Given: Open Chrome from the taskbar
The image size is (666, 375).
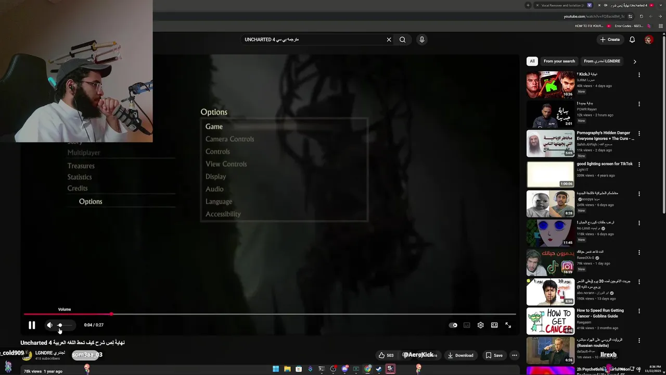Looking at the screenshot, I should click(x=367, y=369).
